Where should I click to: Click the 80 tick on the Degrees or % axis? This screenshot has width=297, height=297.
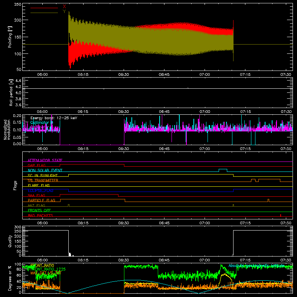pyautogui.click(x=19, y=269)
